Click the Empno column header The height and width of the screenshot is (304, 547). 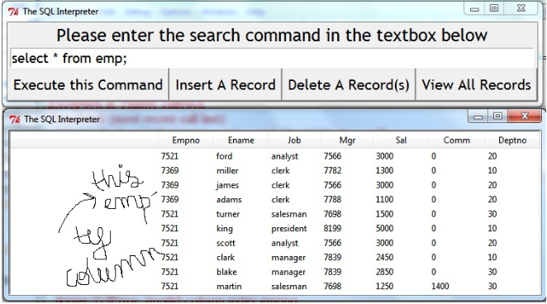coord(186,140)
